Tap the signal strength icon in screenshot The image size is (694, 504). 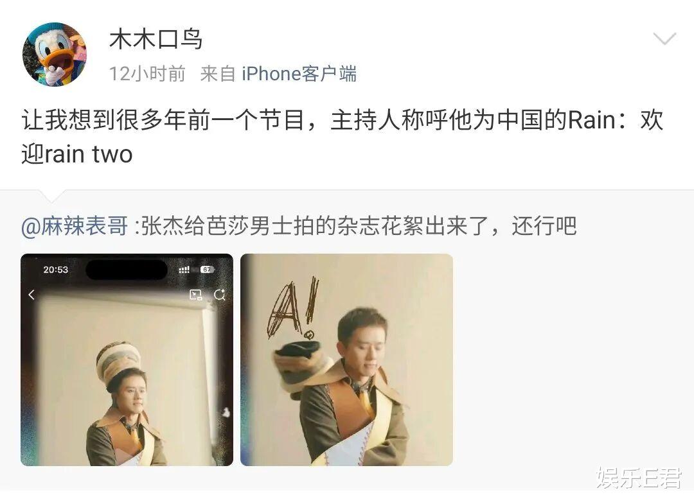click(x=184, y=270)
